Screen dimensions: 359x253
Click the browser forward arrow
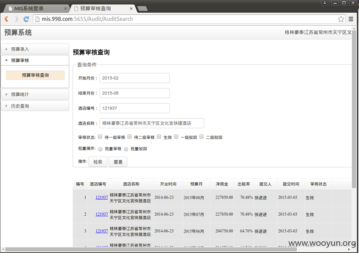coord(16,19)
